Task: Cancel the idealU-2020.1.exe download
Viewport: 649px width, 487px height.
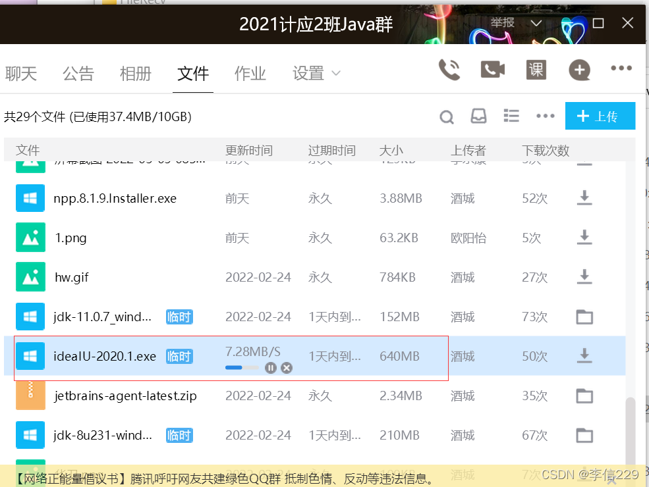Action: 287,367
